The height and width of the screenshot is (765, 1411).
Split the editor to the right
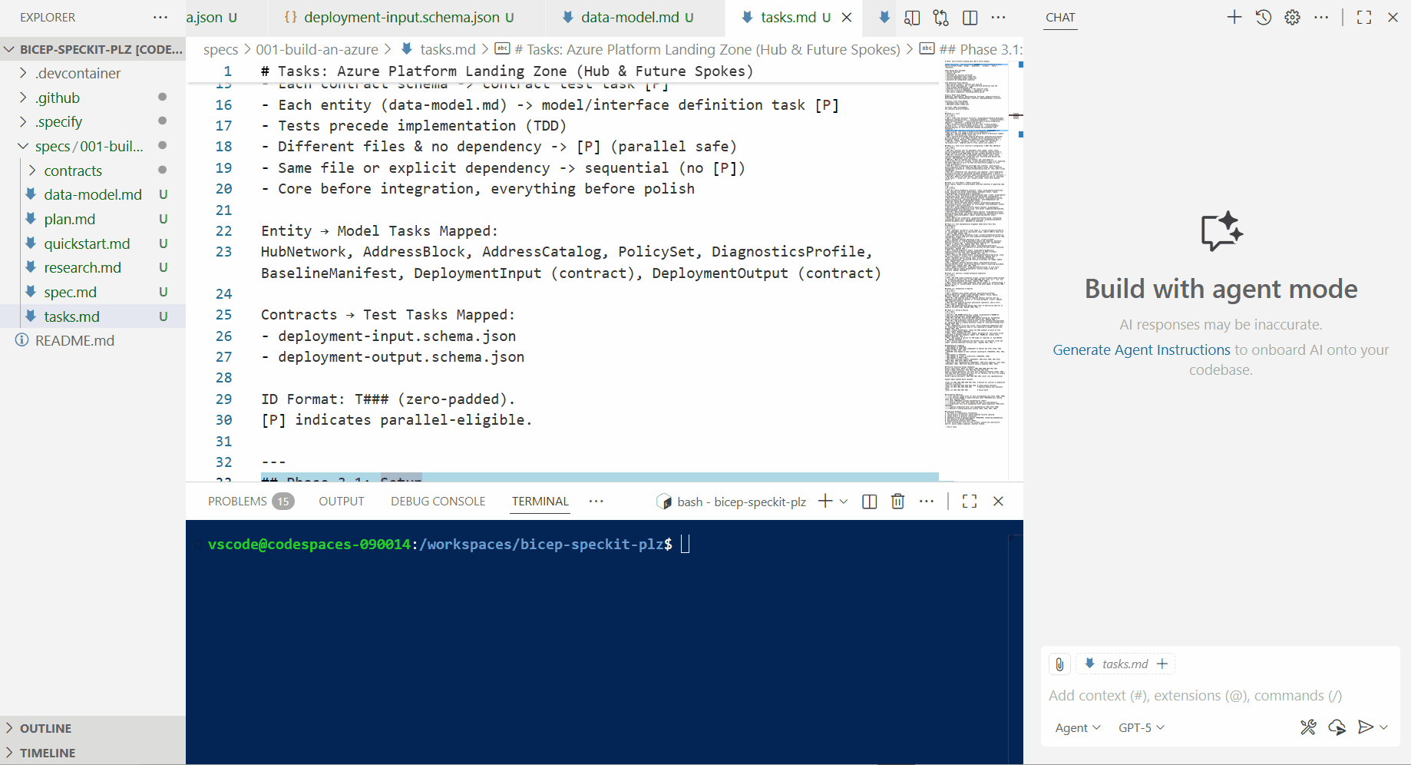[x=970, y=18]
